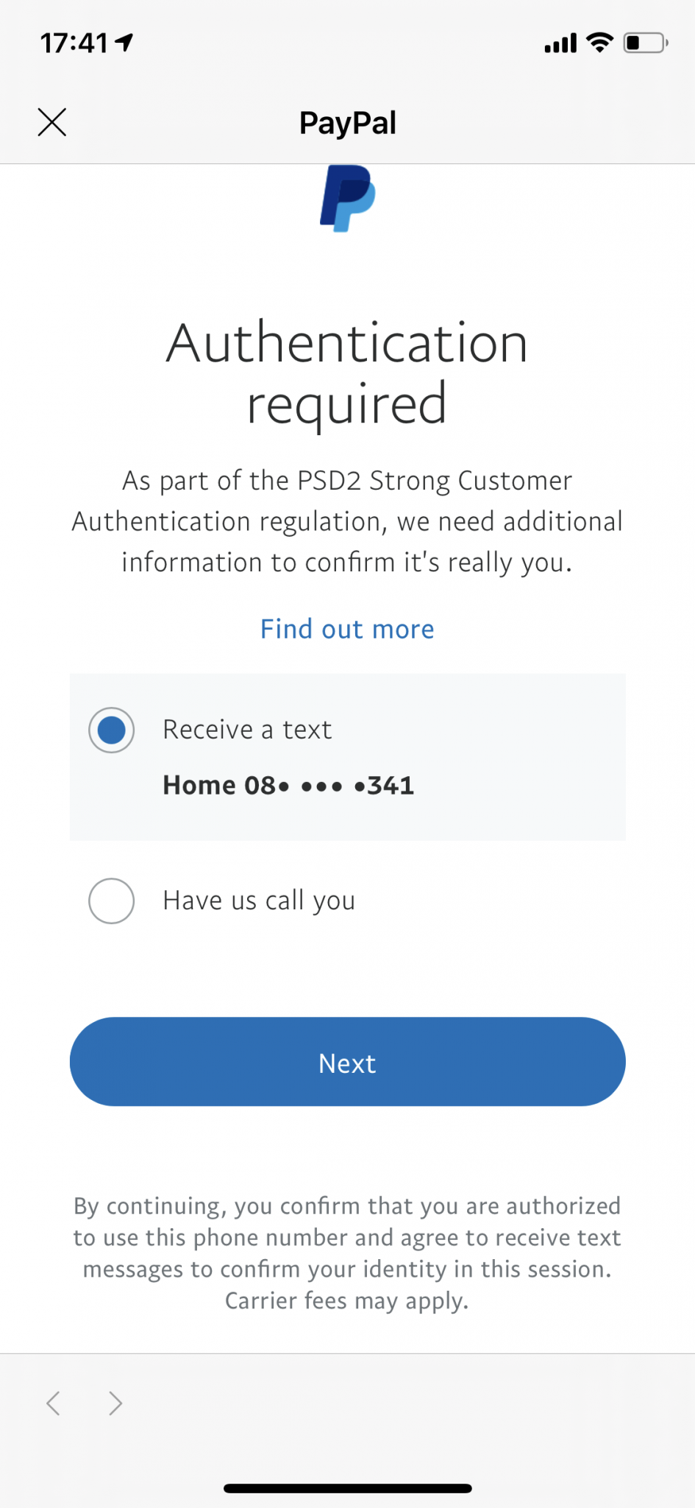695x1508 pixels.
Task: Select the Have us call you radio button
Action: [x=111, y=901]
